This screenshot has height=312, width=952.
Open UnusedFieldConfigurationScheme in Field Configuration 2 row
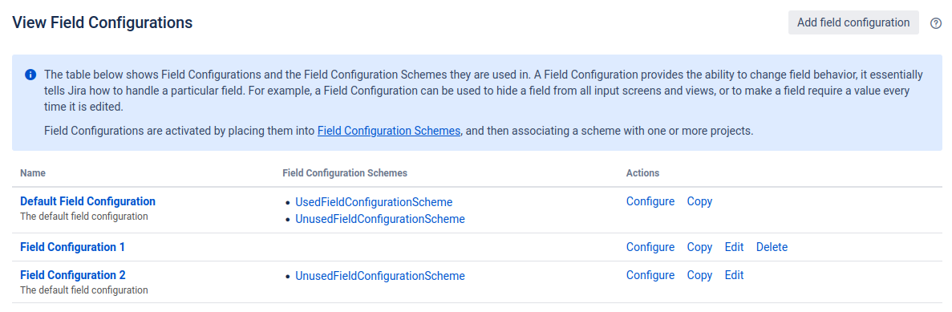coord(380,276)
